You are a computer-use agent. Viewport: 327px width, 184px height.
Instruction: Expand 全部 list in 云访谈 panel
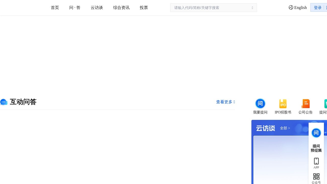pos(285,128)
